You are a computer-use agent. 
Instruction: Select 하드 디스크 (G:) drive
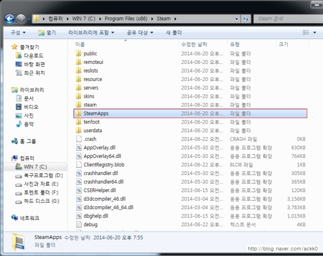(x=38, y=201)
